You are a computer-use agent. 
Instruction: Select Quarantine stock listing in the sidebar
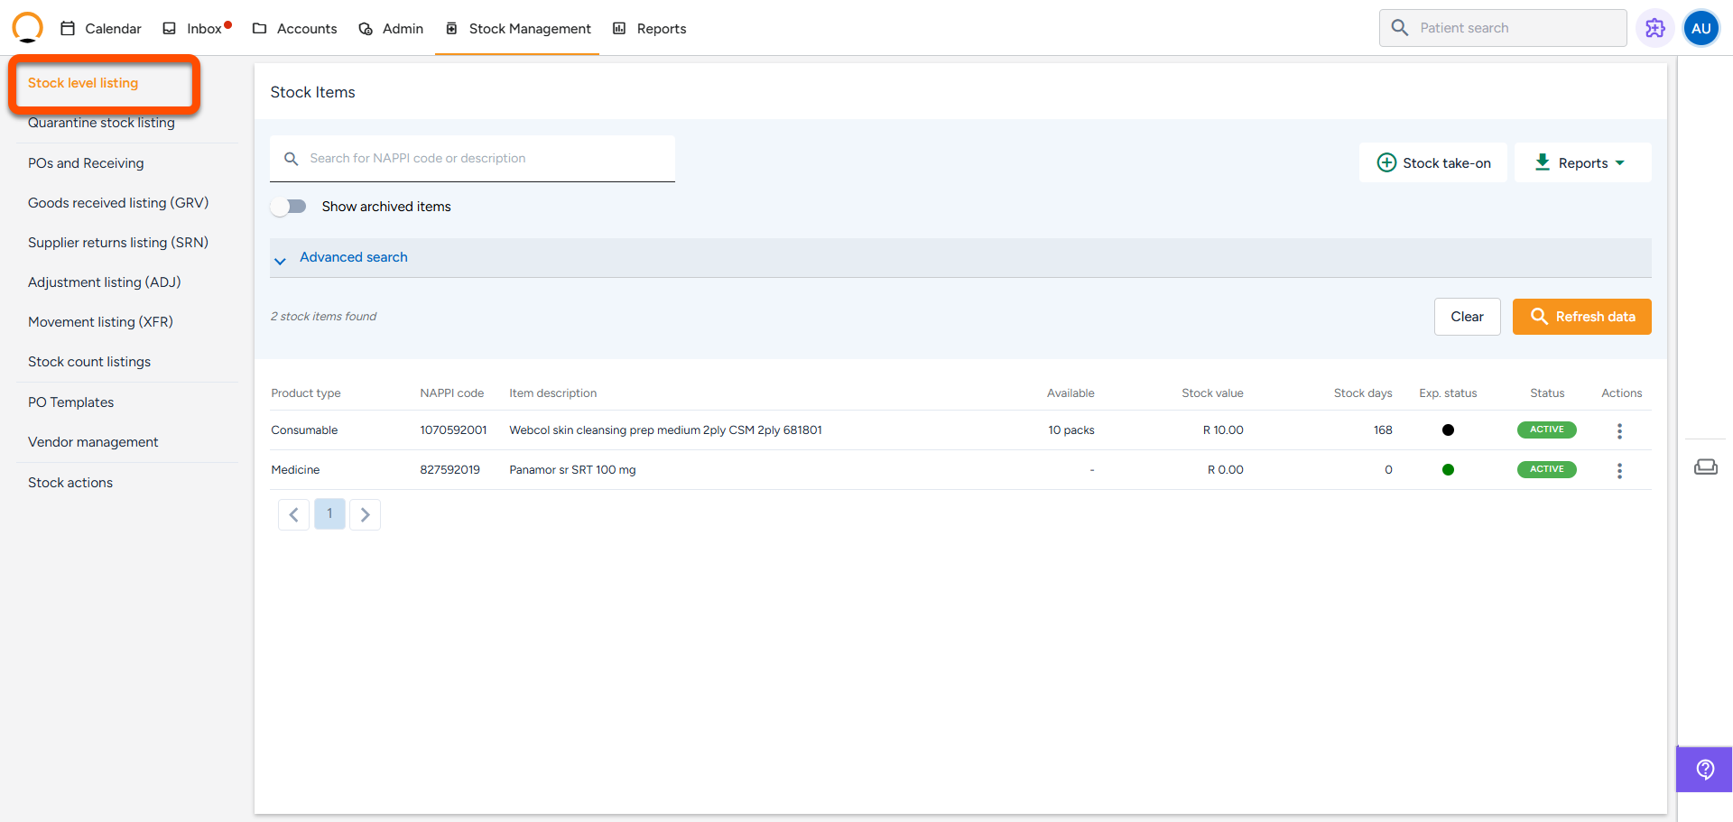pos(101,124)
